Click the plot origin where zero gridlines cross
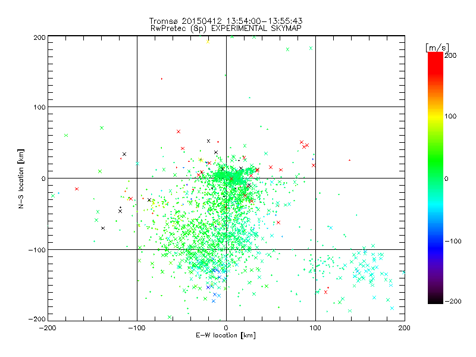Image resolution: width=476 pixels, height=357 pixels. pyautogui.click(x=226, y=178)
